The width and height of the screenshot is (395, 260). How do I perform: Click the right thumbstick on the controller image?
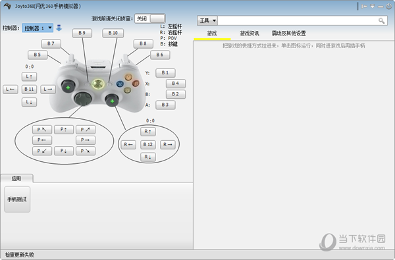112,100
